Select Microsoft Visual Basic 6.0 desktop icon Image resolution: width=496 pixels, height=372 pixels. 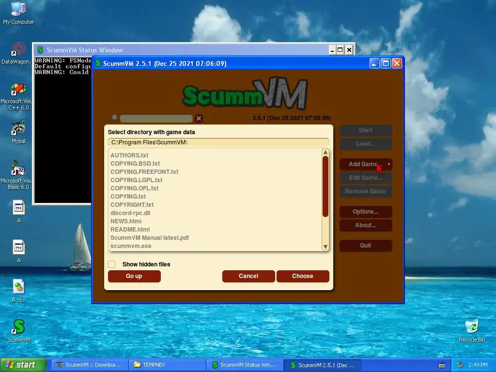[x=16, y=175]
